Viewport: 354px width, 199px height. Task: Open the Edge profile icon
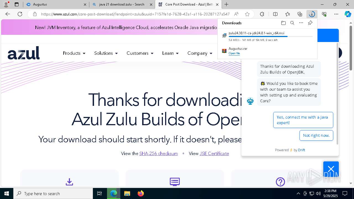[6, 4]
